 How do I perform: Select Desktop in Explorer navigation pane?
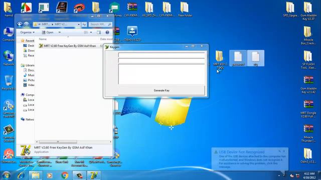point(29,45)
